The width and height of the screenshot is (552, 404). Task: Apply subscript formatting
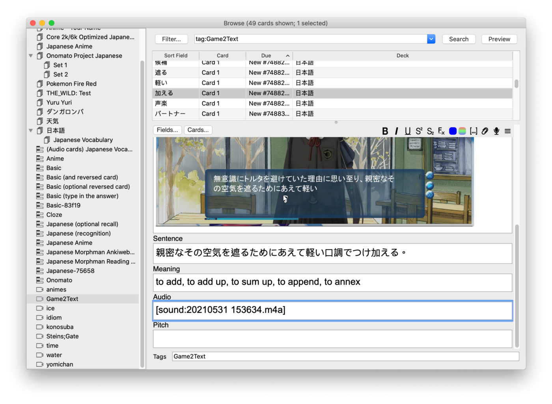(x=430, y=131)
